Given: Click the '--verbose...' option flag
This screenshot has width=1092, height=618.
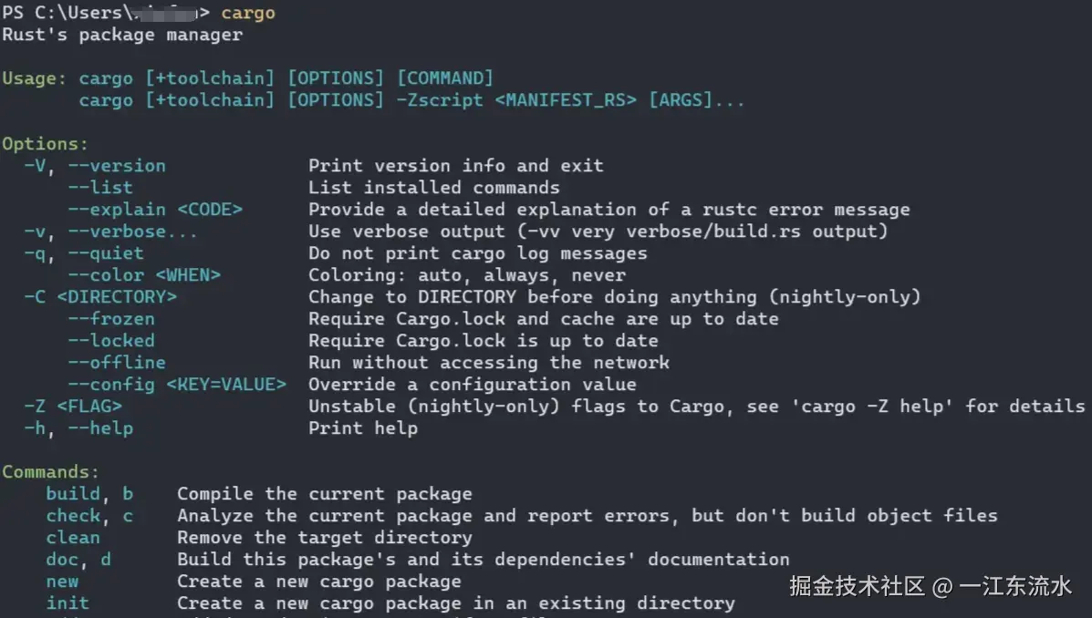Looking at the screenshot, I should (133, 232).
